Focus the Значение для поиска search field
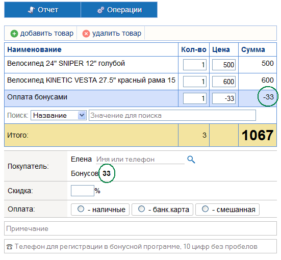 click(172, 115)
